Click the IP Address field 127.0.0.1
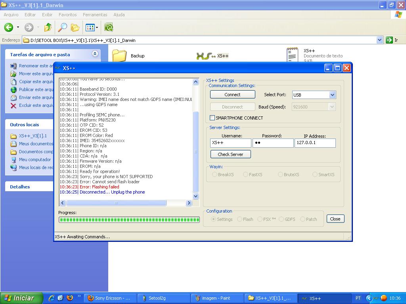This screenshot has width=406, height=304. pyautogui.click(x=315, y=143)
